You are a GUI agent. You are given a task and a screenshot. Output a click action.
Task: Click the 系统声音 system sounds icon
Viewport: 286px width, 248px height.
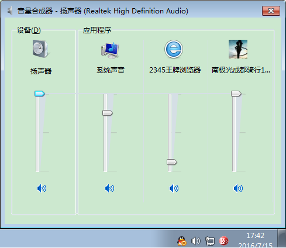pyautogui.click(x=110, y=50)
